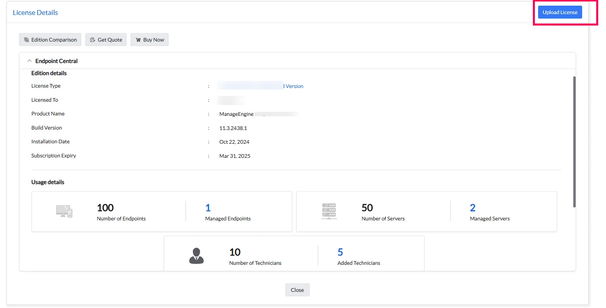Click the vertical scrollbar in license panel
Image resolution: width=606 pixels, height=308 pixels.
click(x=574, y=142)
